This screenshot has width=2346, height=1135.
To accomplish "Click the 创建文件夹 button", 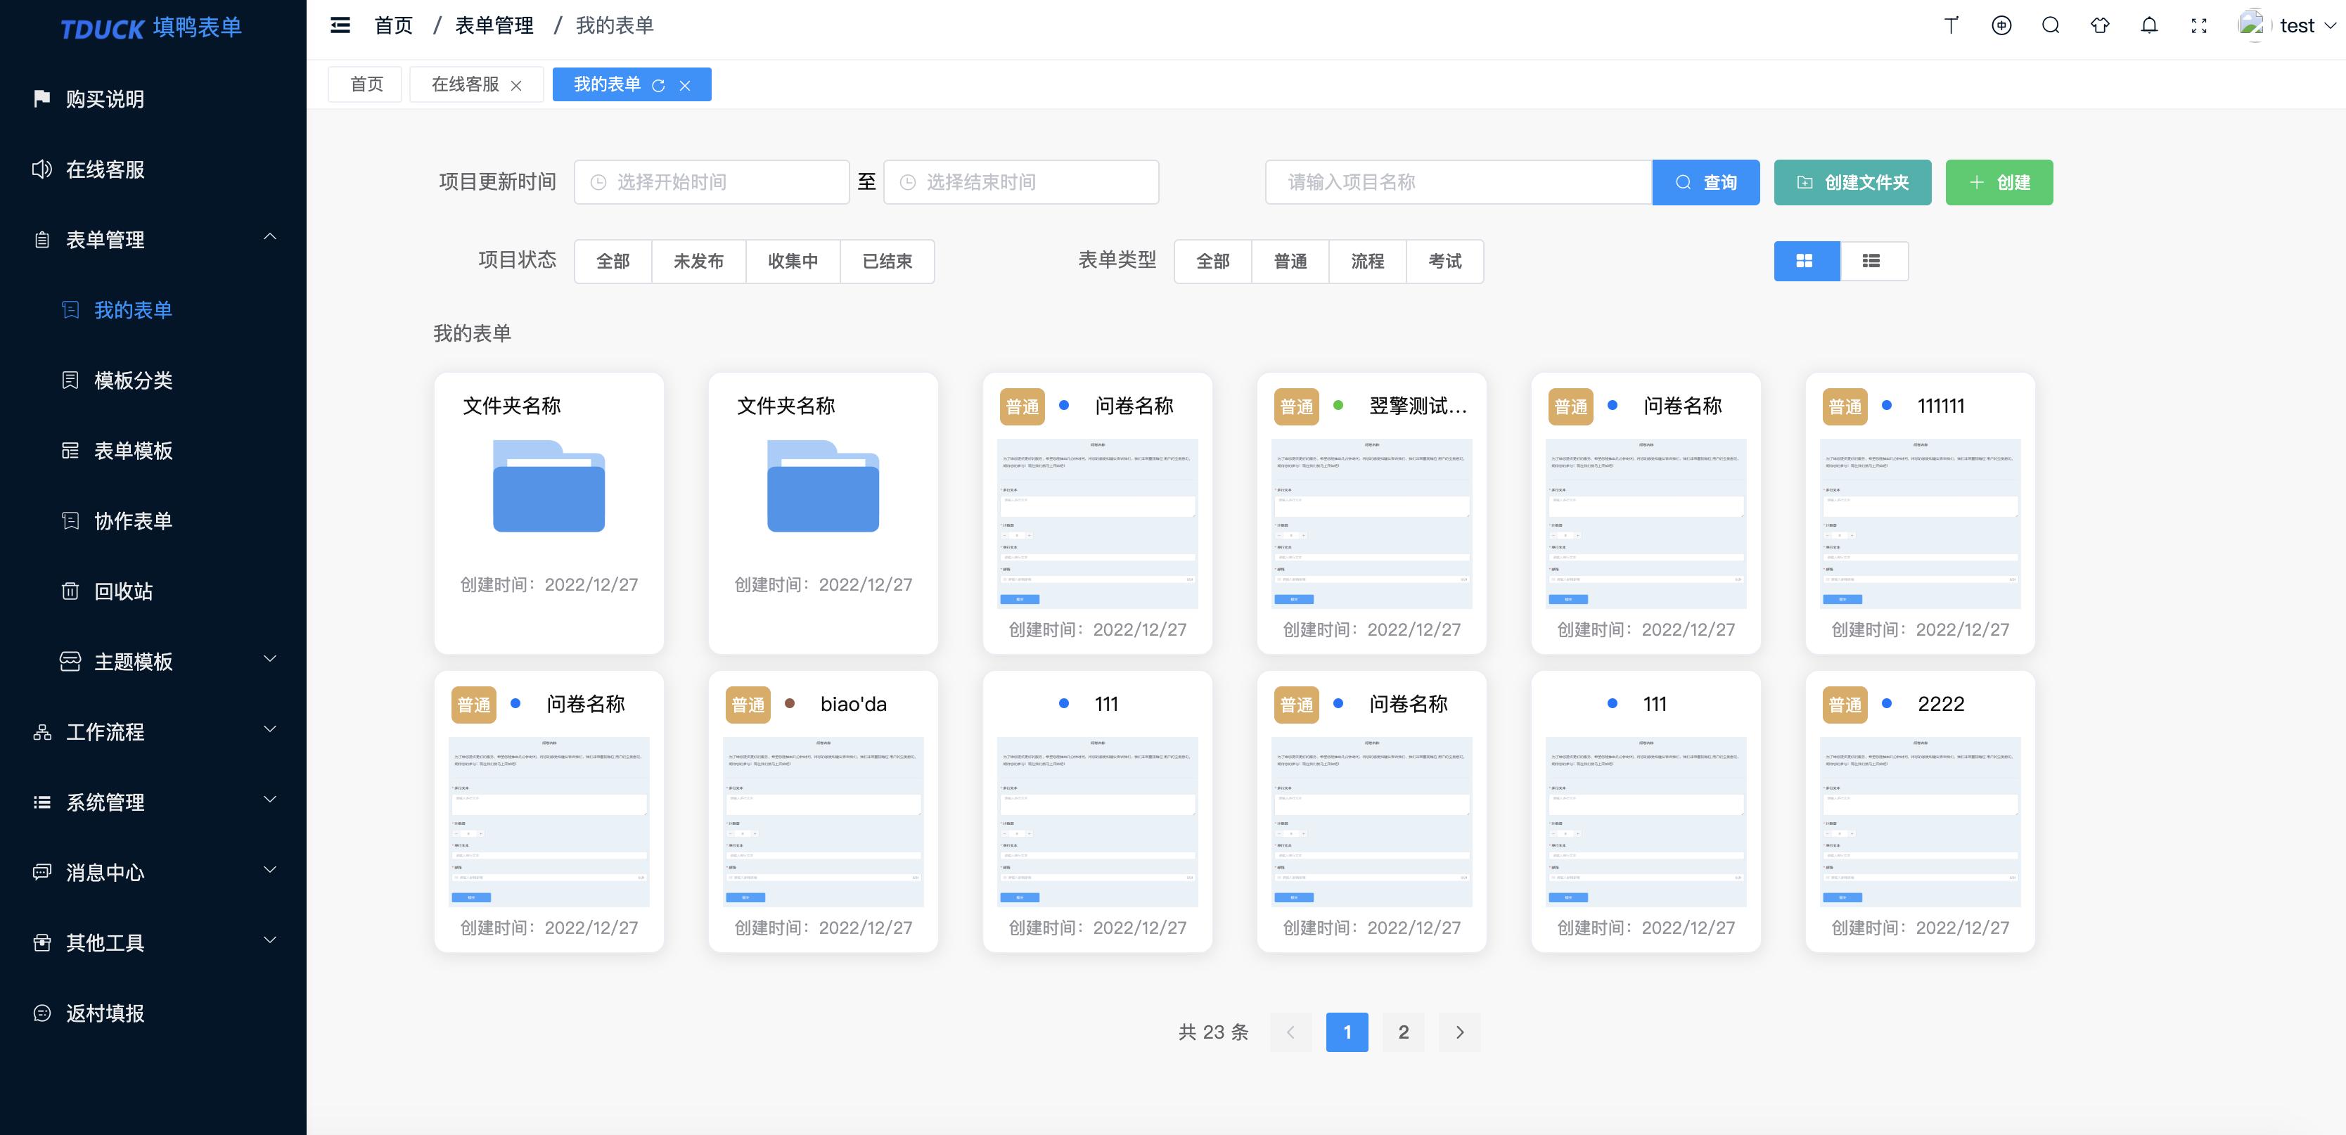I will pyautogui.click(x=1852, y=182).
